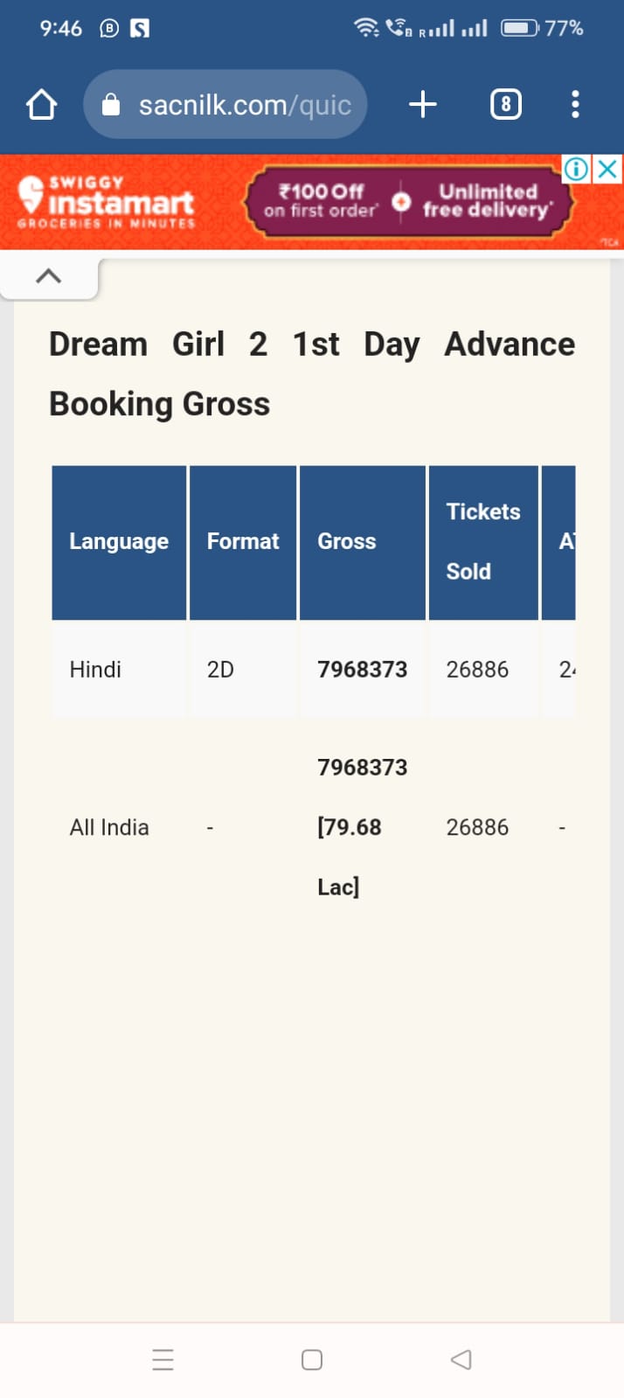Image resolution: width=624 pixels, height=1398 pixels.
Task: Open a new tab with plus icon
Action: pos(423,105)
